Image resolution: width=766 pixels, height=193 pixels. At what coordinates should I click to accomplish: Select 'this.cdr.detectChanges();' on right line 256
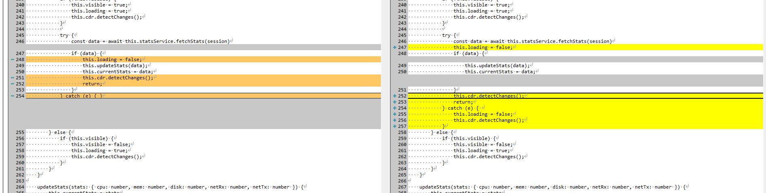point(489,120)
